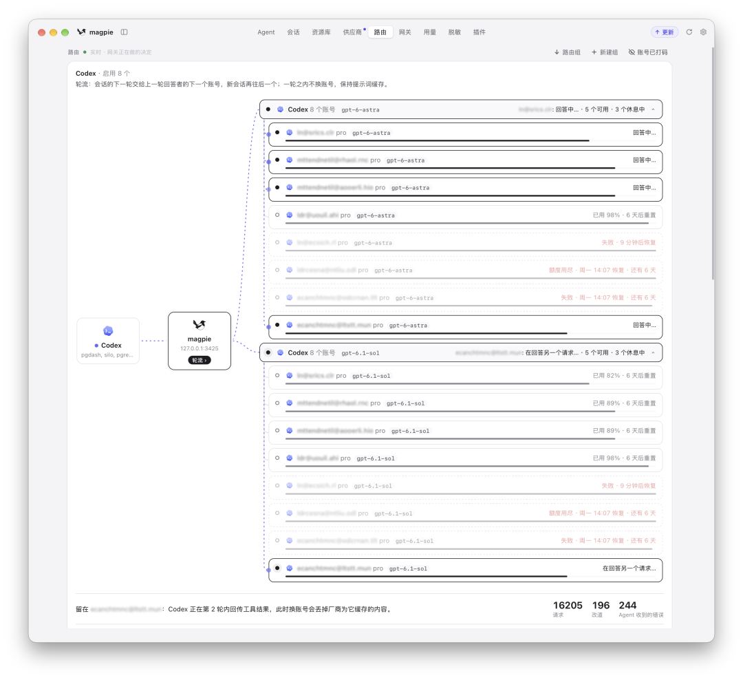Click the 新建组 button
The width and height of the screenshot is (743, 680).
pyautogui.click(x=605, y=52)
